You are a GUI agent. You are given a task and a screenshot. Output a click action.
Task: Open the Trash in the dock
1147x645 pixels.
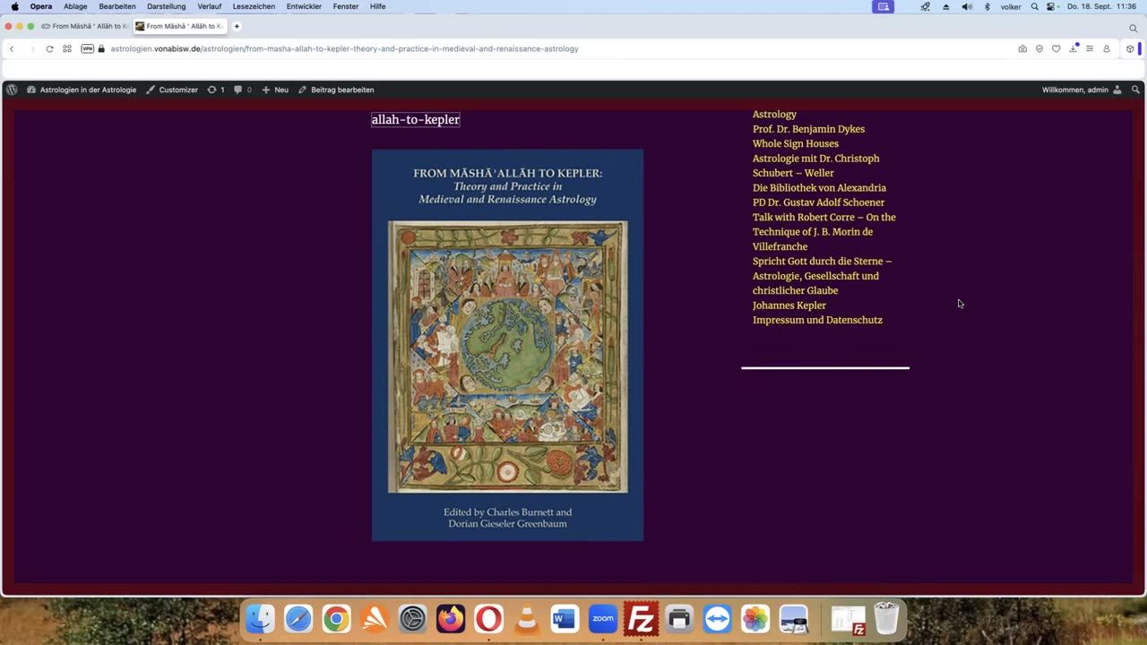tap(886, 618)
